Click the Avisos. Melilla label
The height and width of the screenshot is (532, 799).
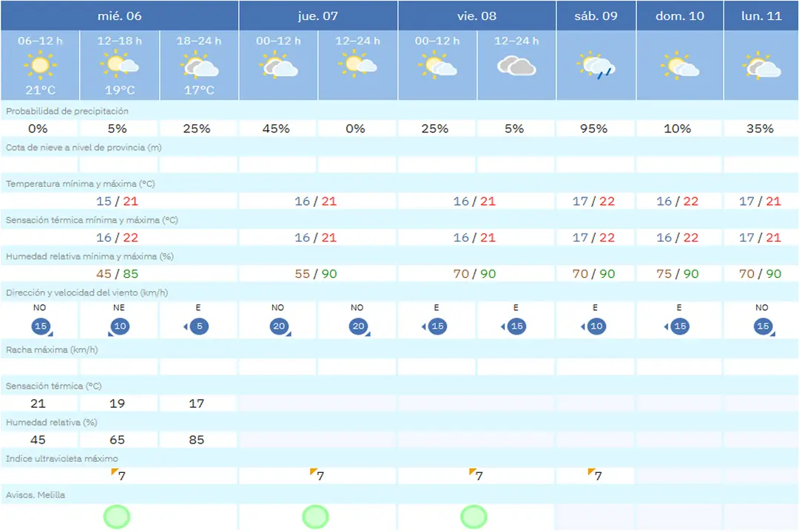coord(36,495)
